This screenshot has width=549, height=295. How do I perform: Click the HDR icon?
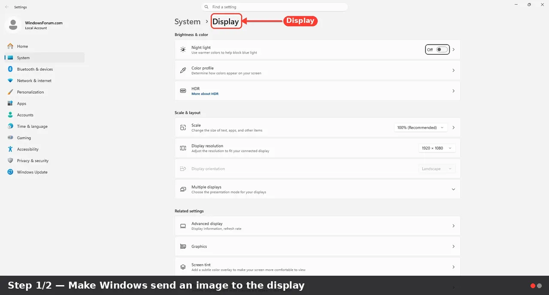click(183, 91)
